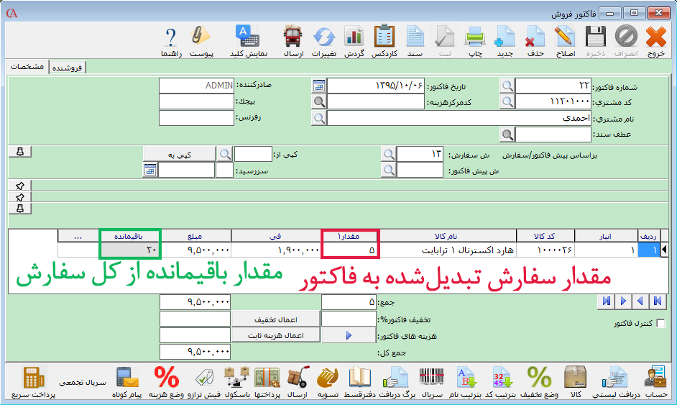This screenshot has width=677, height=405.
Task: Switch to the فروشنده tab
Action: point(68,68)
